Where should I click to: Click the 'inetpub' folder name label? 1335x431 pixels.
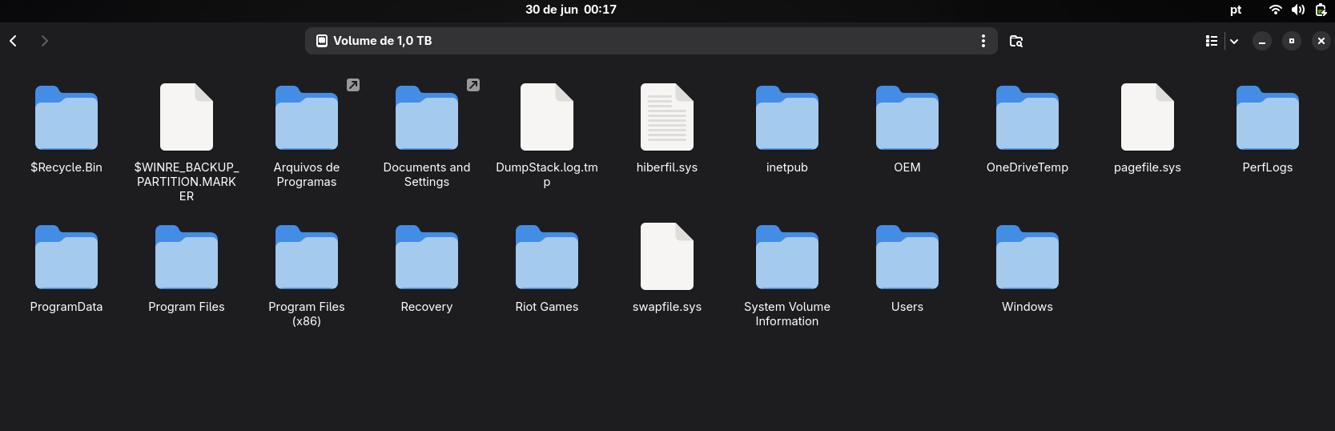[x=787, y=167]
